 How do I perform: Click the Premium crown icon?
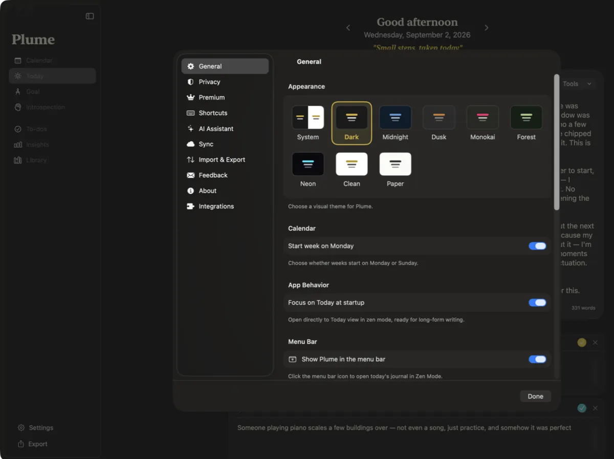click(190, 97)
